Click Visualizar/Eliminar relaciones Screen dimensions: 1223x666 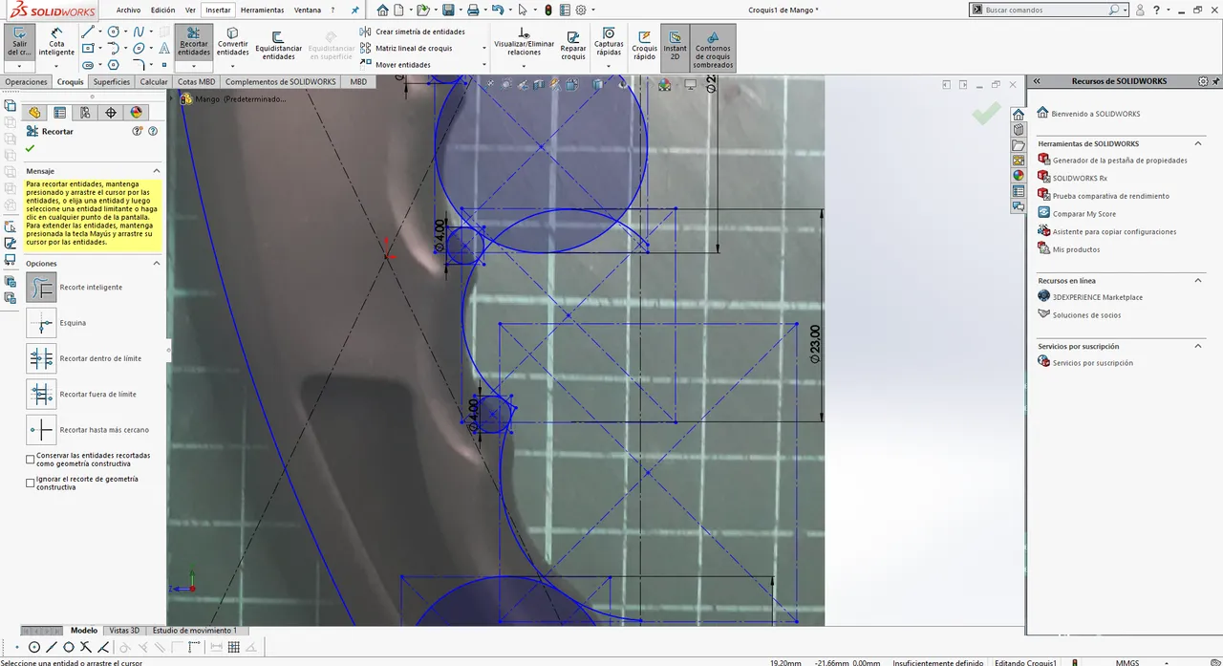(524, 43)
